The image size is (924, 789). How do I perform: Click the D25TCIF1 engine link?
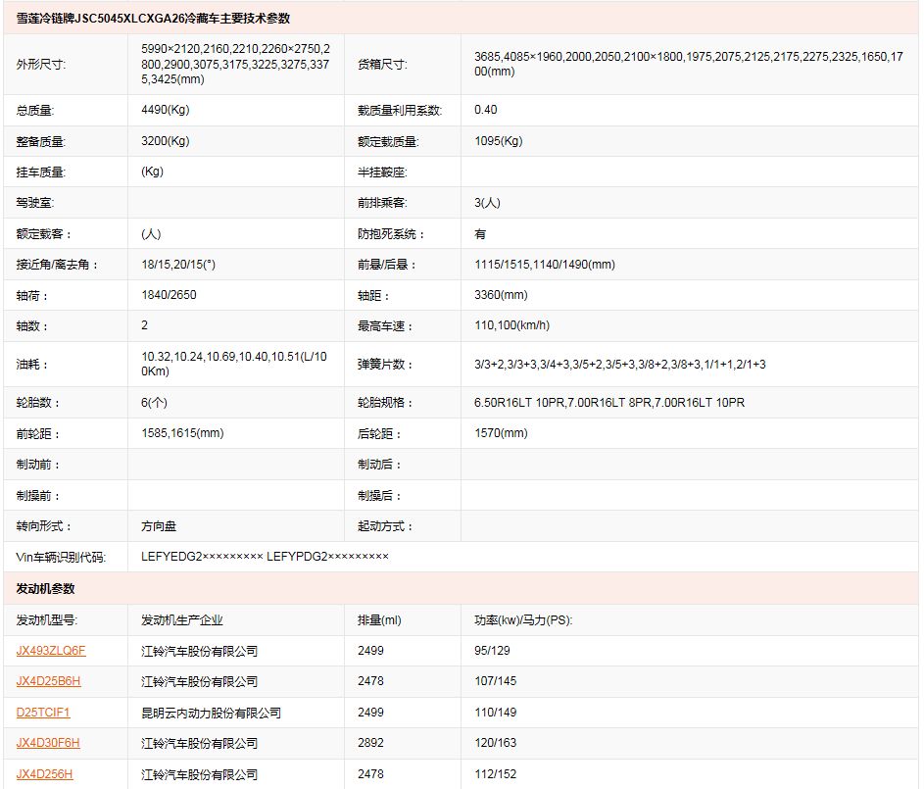click(x=43, y=713)
